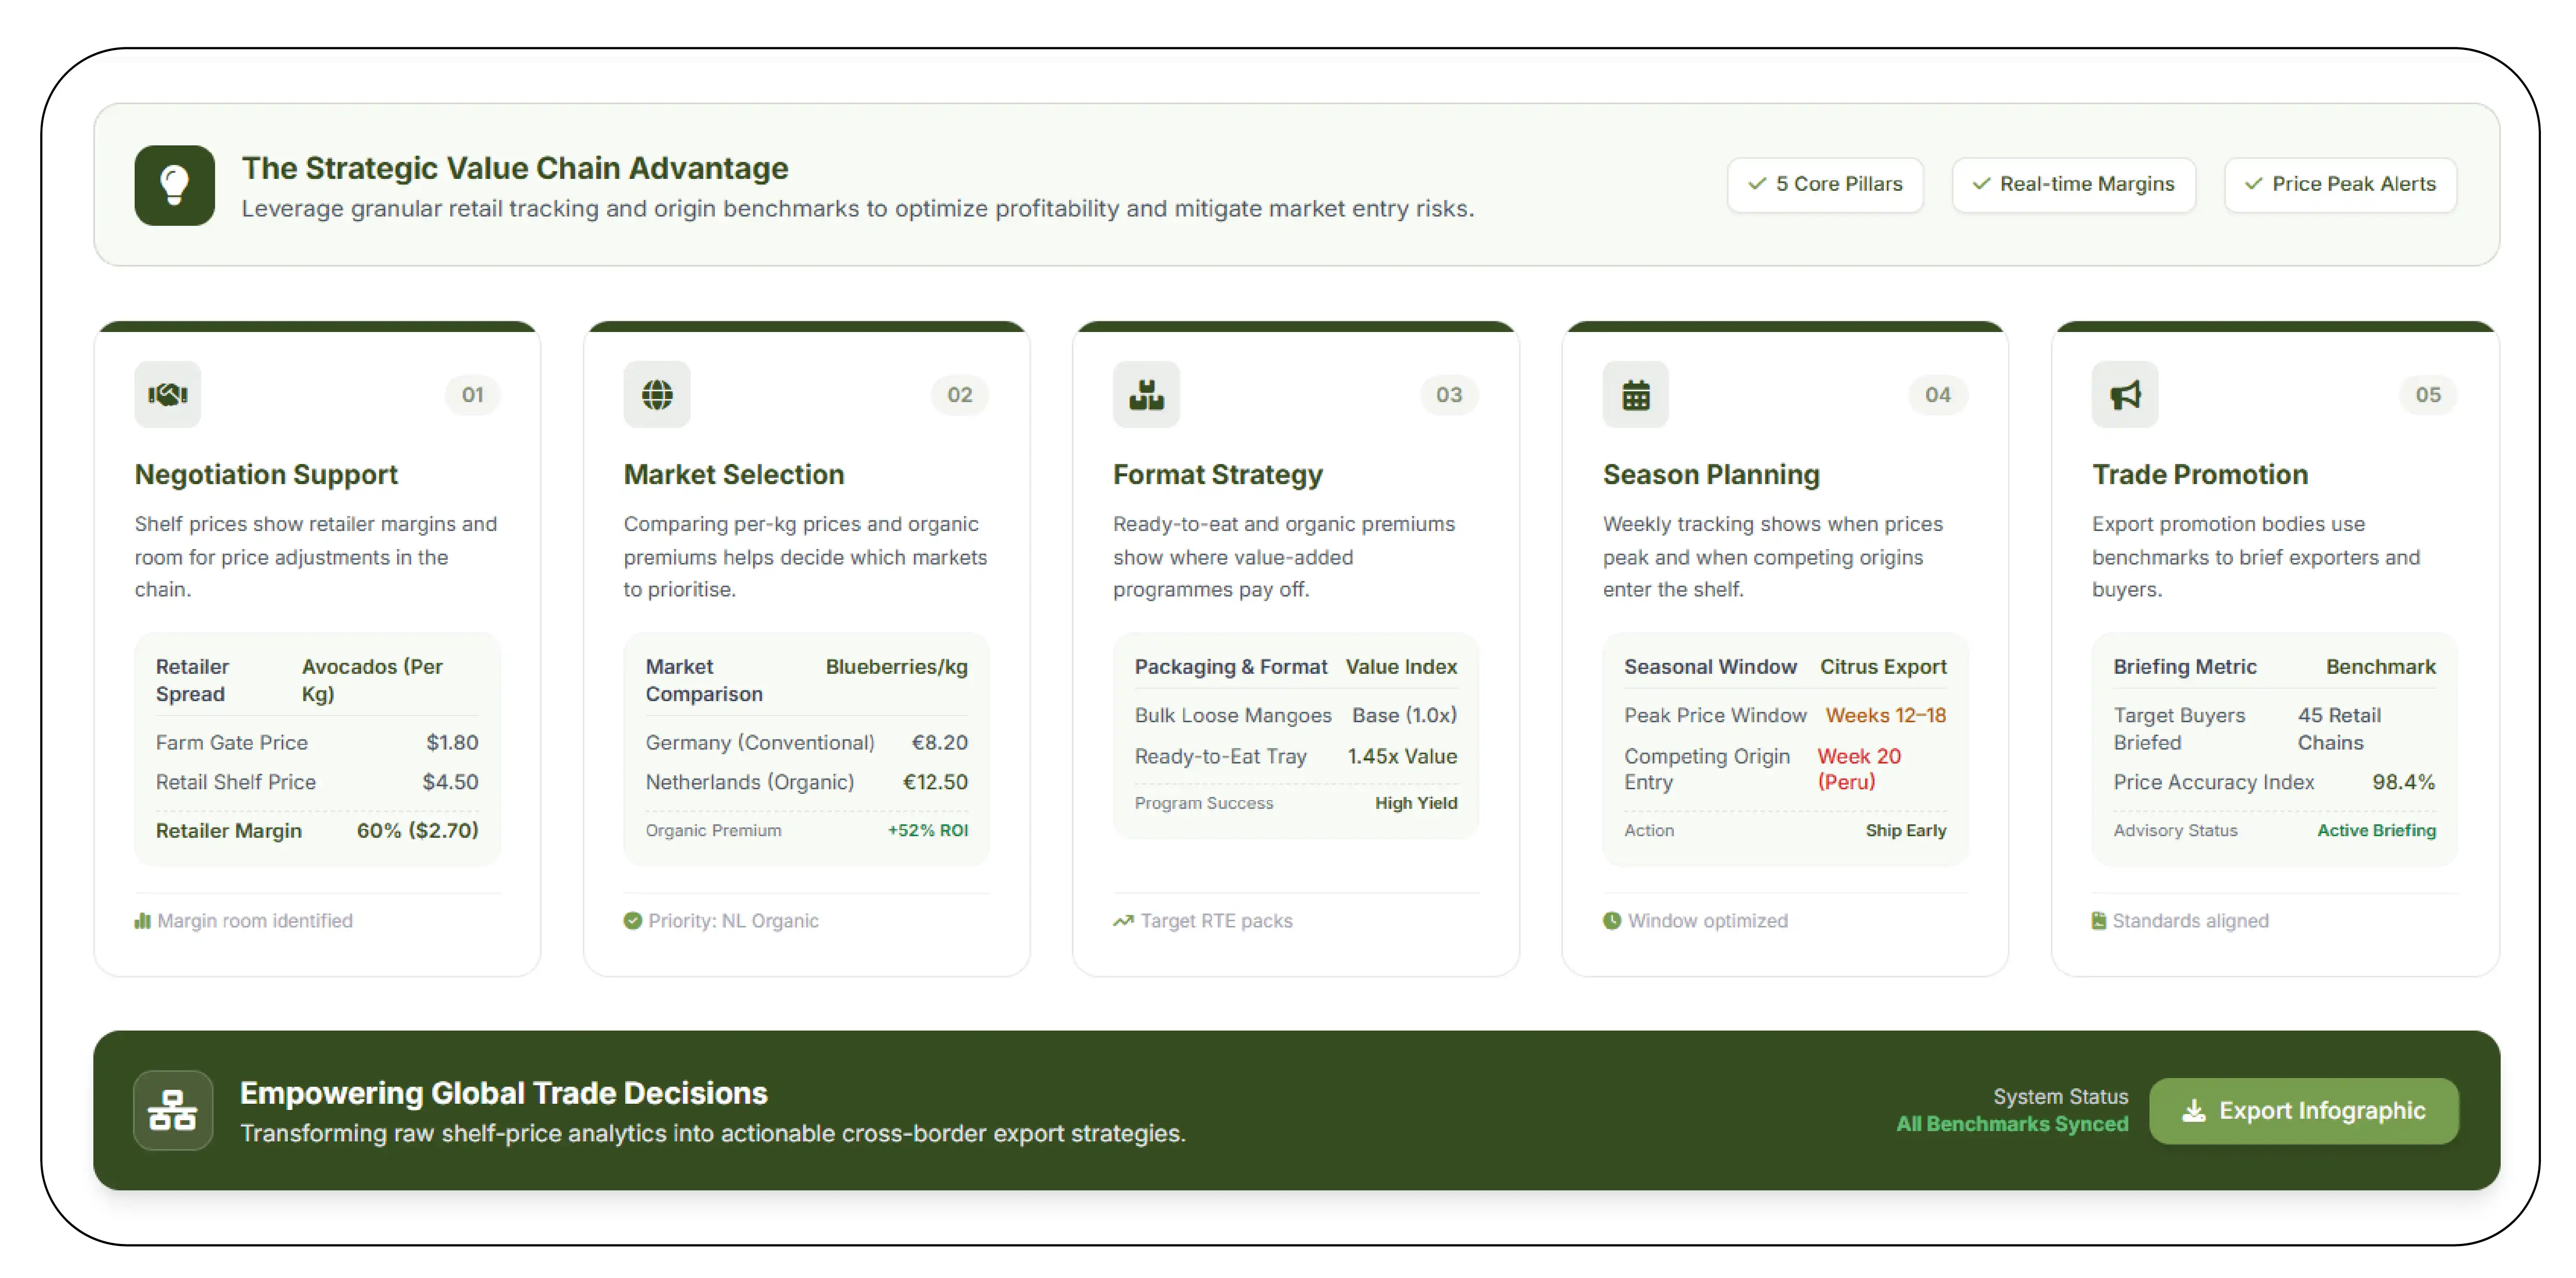Open the calendar Season Planning icon
Image resolution: width=2576 pixels, height=1278 pixels.
tap(1636, 395)
